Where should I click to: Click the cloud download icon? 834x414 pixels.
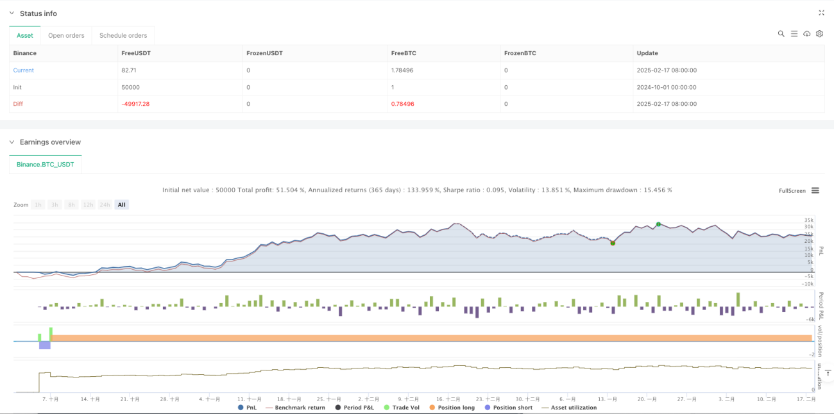(806, 34)
